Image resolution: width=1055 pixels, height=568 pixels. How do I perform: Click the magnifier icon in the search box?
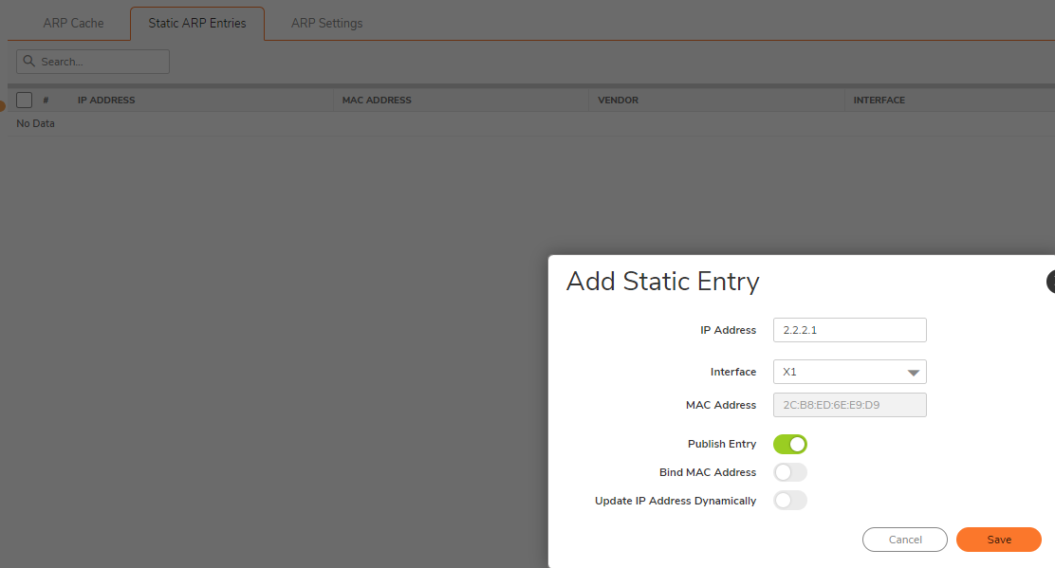[28, 62]
